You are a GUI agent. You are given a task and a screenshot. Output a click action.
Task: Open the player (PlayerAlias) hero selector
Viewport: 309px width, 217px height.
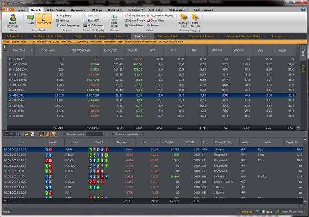click(13, 20)
